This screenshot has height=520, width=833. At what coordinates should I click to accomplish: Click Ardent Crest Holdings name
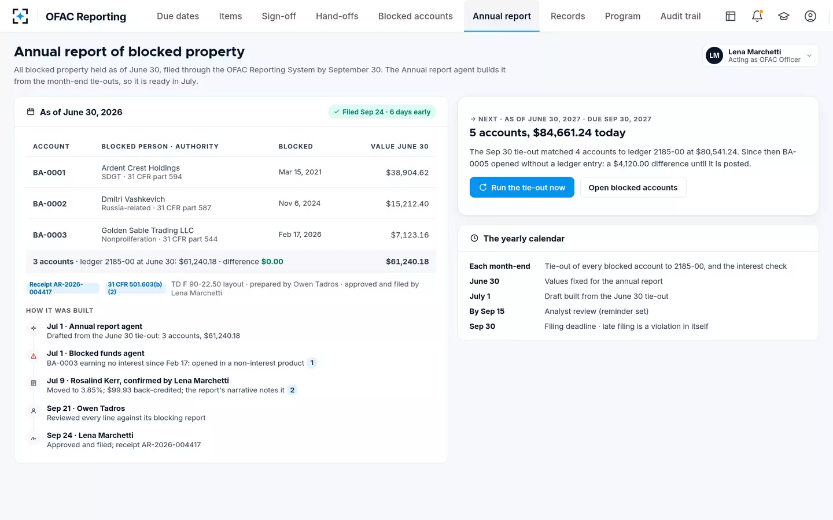141,168
